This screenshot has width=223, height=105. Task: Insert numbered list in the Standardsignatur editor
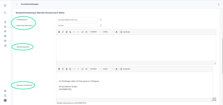[83, 32]
